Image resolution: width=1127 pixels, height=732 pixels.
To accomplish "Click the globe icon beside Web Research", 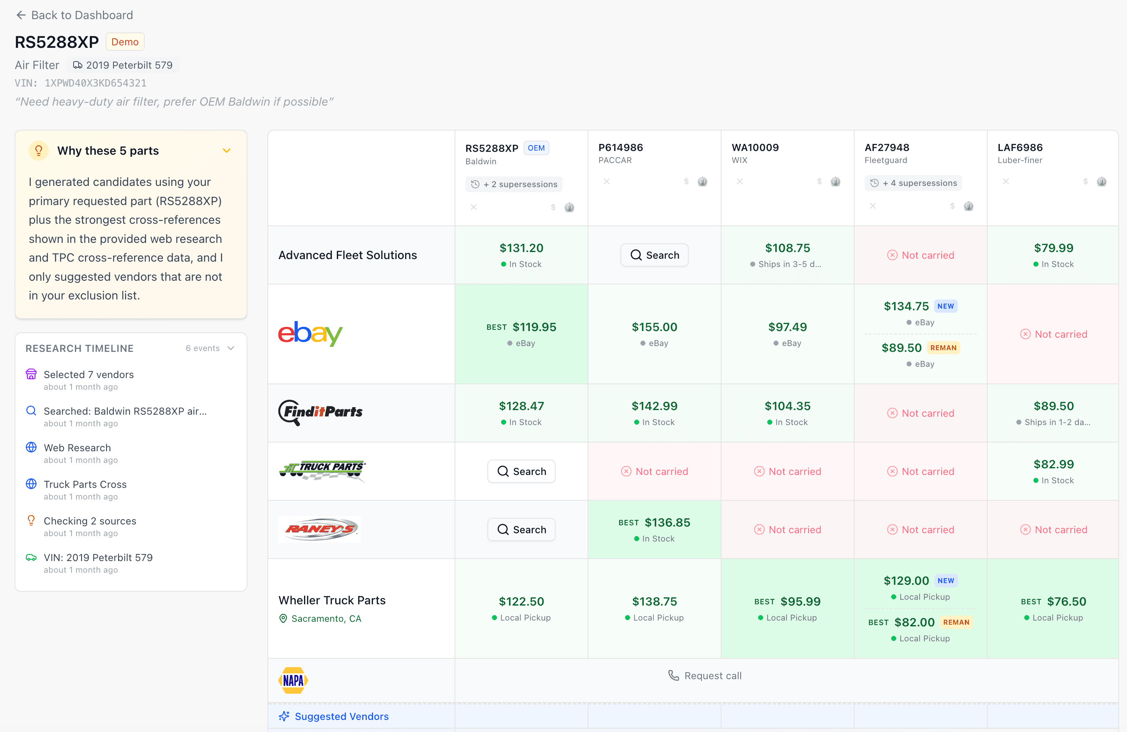I will pyautogui.click(x=31, y=447).
